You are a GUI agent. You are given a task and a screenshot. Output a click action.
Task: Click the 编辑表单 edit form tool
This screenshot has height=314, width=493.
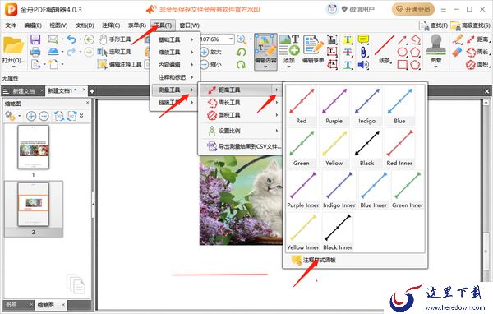coord(313,49)
